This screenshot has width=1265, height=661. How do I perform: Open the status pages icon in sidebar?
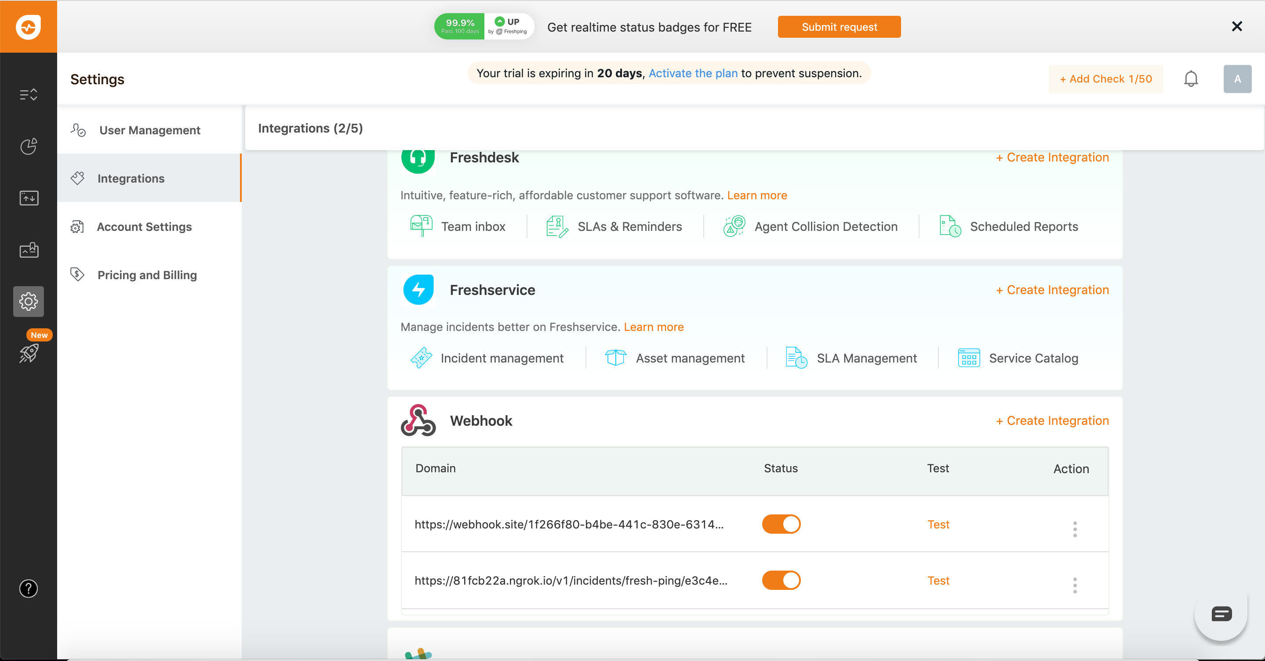29,250
